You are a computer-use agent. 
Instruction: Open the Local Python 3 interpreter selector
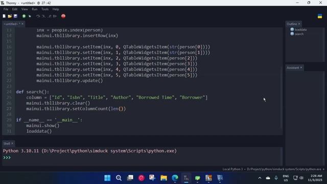273,169
